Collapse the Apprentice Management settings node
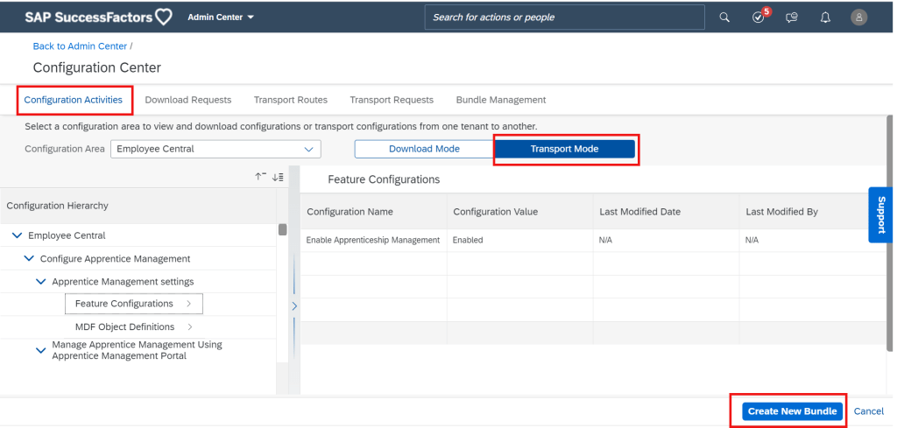 coord(41,282)
